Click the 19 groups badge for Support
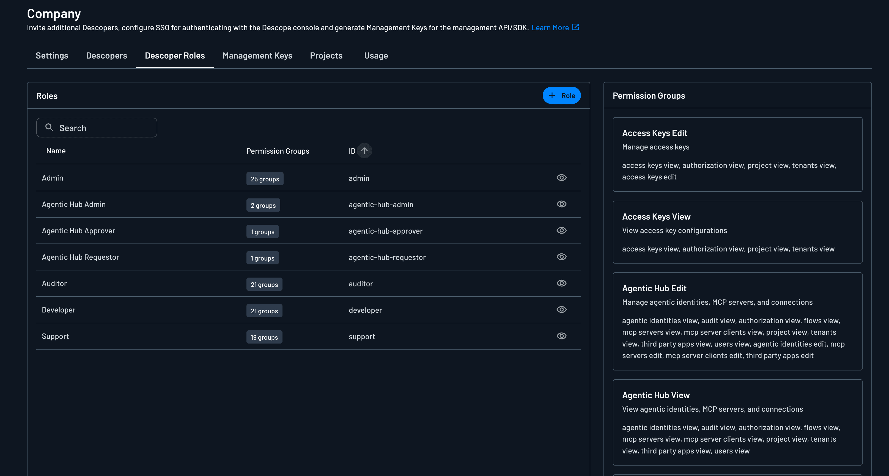The width and height of the screenshot is (889, 476). point(264,337)
